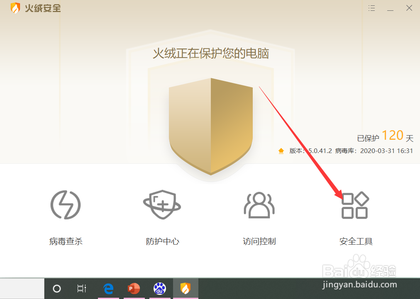Open the 安全工具 security tools icon

point(355,205)
